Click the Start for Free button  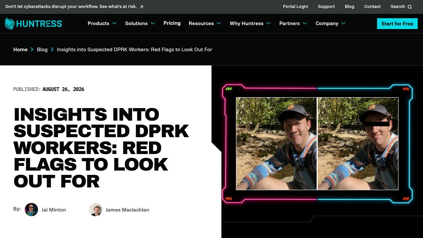coord(397,23)
